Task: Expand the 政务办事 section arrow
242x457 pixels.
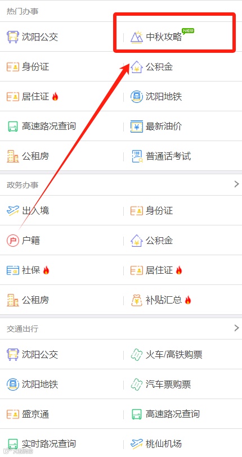Action: tap(236, 184)
